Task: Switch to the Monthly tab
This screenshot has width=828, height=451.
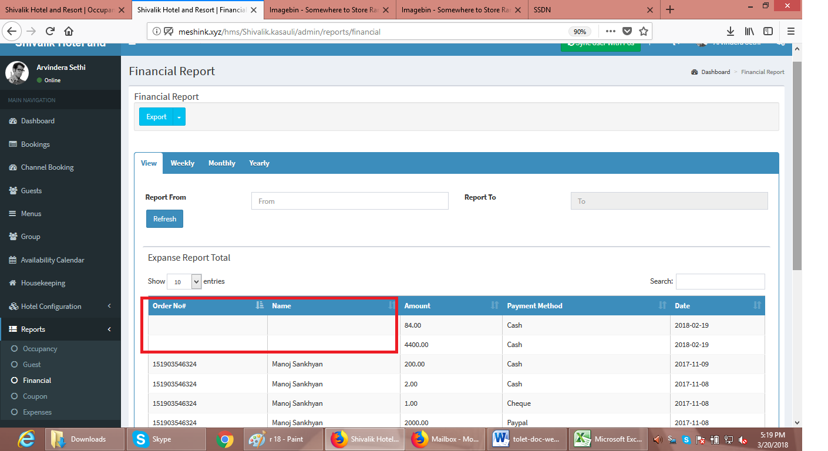Action: (x=221, y=163)
